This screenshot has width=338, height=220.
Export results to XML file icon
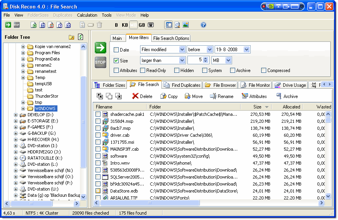click(x=68, y=25)
